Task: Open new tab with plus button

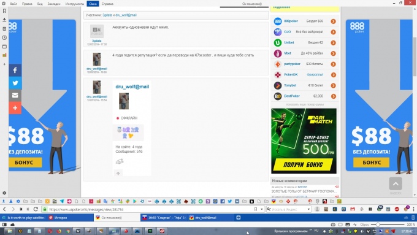Action: pos(239,218)
